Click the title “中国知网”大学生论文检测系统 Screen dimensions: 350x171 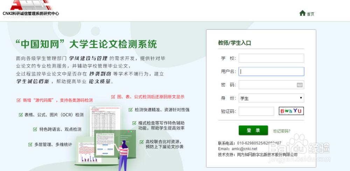click(86, 44)
